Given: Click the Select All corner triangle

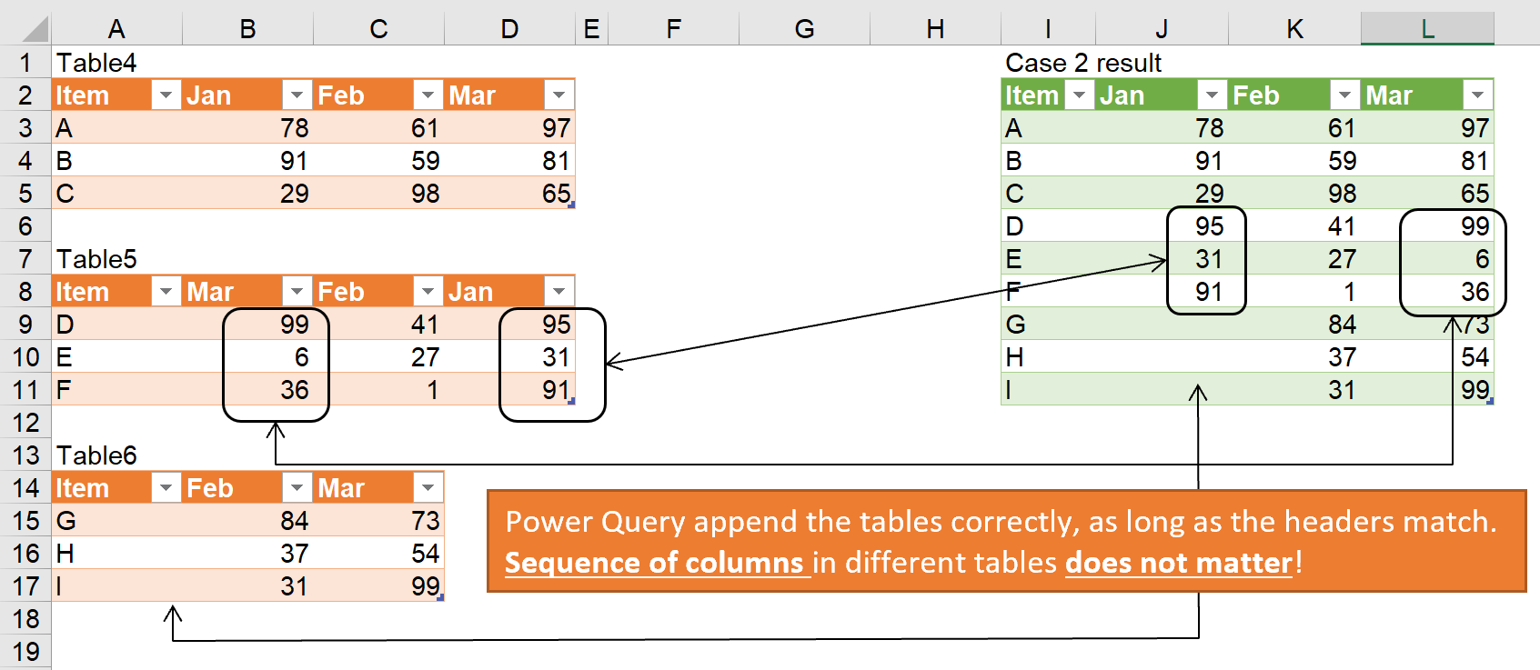Looking at the screenshot, I should point(35,30).
